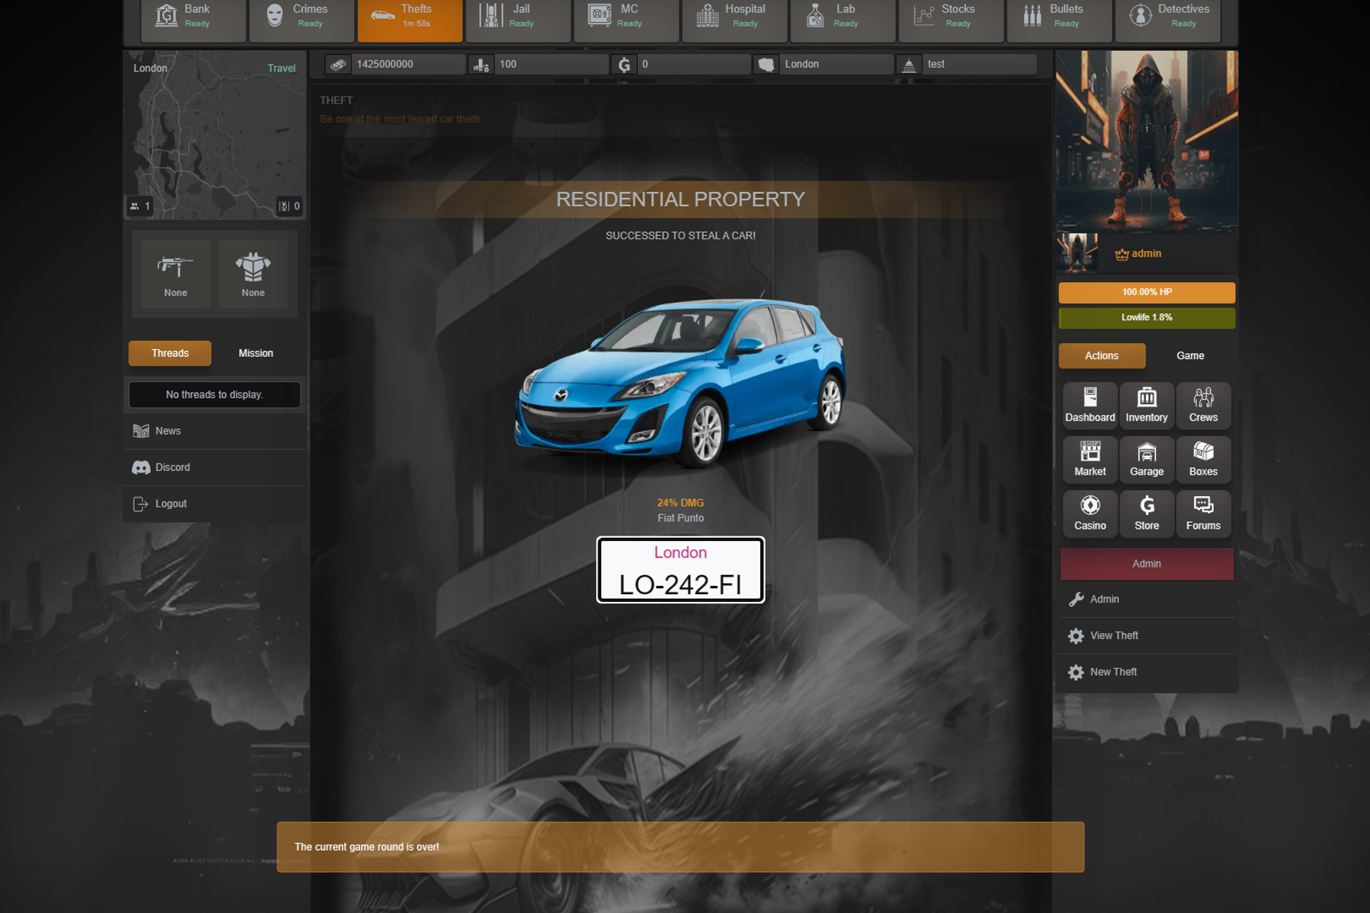
Task: Open the MC safe icon
Action: click(599, 15)
